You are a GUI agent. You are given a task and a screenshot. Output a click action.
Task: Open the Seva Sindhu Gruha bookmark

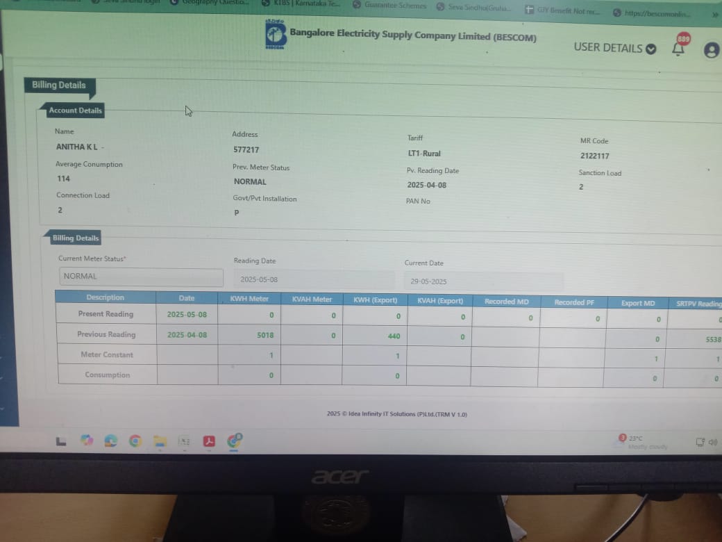coord(473,8)
